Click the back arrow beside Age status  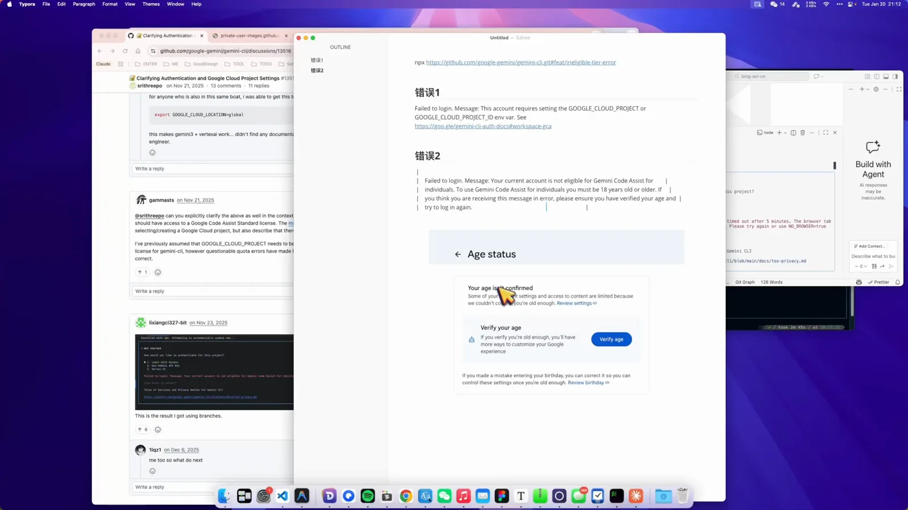[458, 254]
